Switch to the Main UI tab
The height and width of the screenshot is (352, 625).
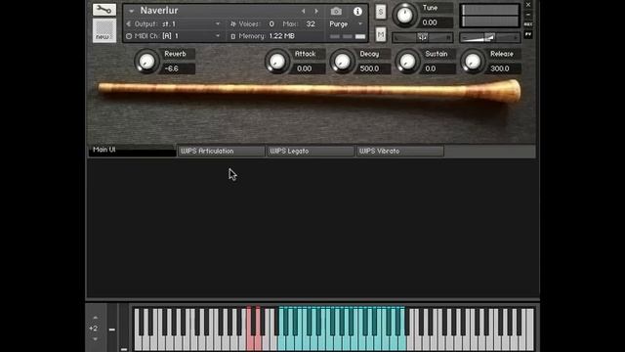[x=132, y=151]
